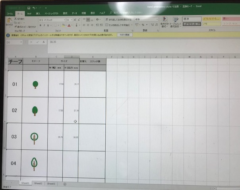Toggle Middle Align in alignment group
The image size is (240, 190).
(88, 20)
